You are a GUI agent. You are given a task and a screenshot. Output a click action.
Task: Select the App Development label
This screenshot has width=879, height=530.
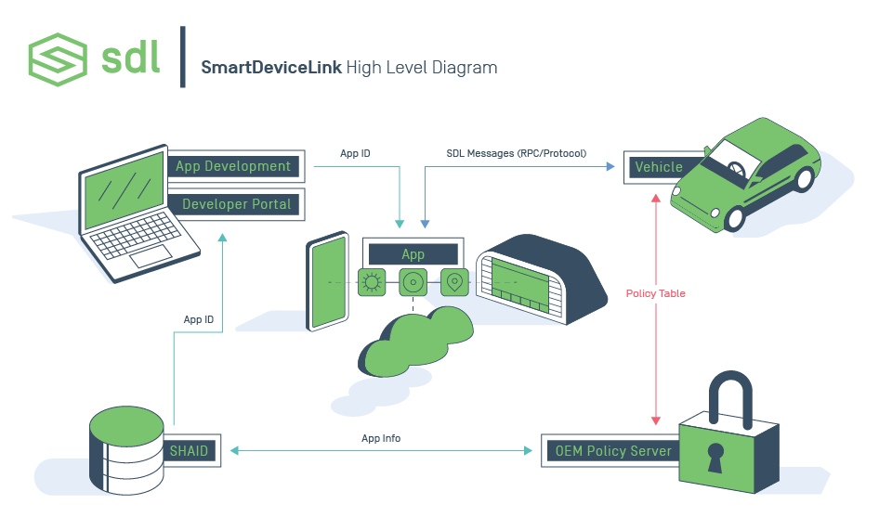pos(233,166)
